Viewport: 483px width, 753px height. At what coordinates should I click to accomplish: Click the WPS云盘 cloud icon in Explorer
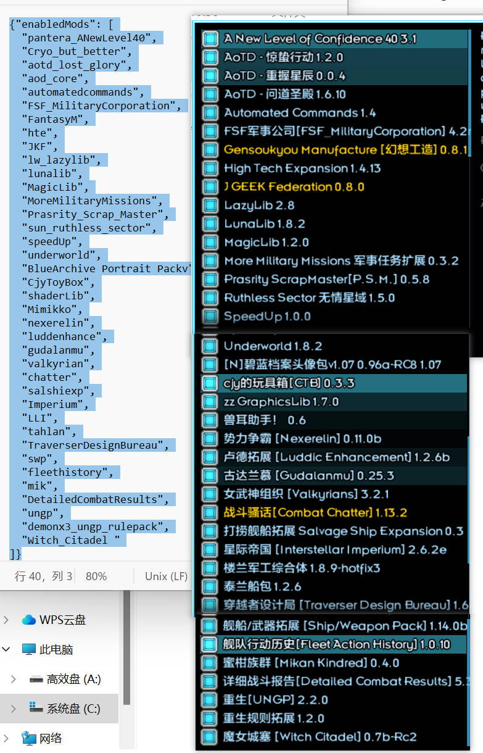click(x=28, y=620)
